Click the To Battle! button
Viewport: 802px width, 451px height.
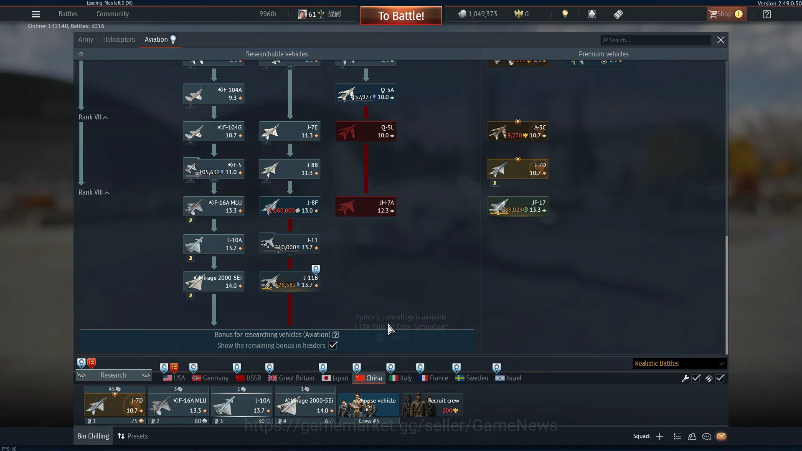pos(401,16)
